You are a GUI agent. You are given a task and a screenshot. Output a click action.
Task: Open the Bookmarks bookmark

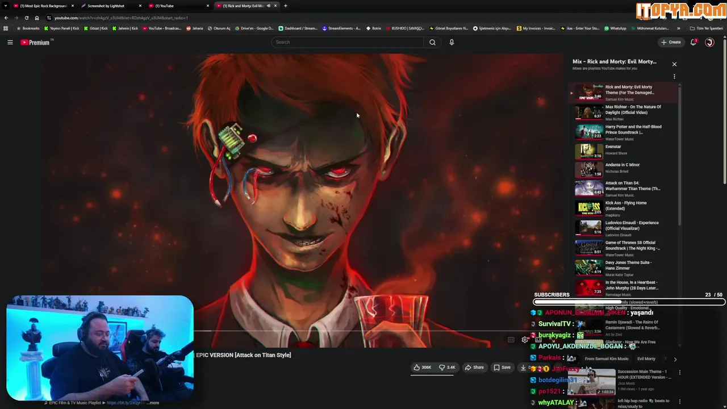coord(28,28)
